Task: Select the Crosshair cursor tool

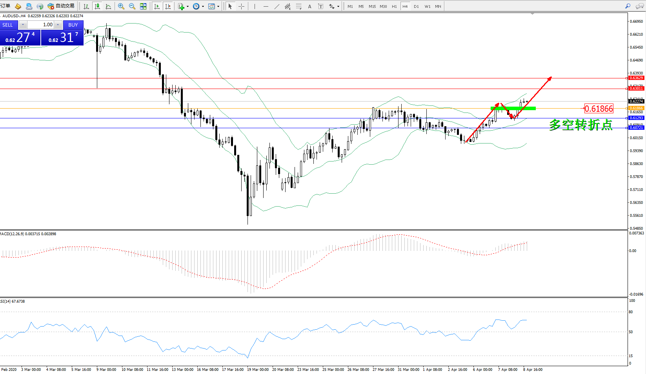Action: 241,6
